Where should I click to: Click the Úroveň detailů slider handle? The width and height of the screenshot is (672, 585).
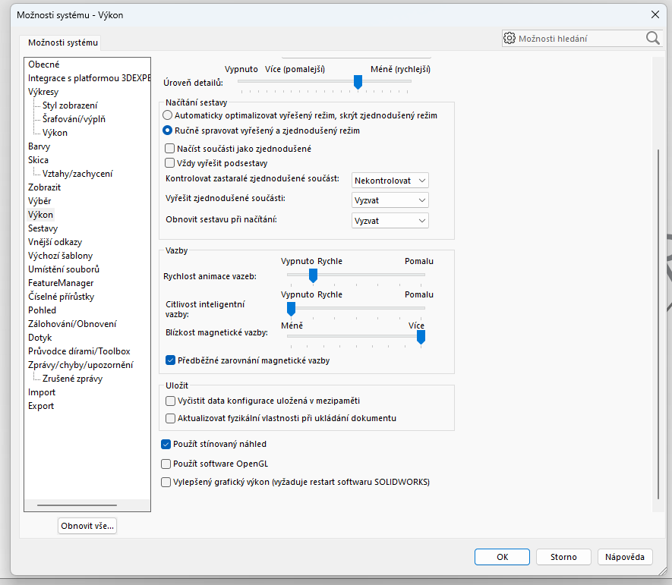[358, 82]
